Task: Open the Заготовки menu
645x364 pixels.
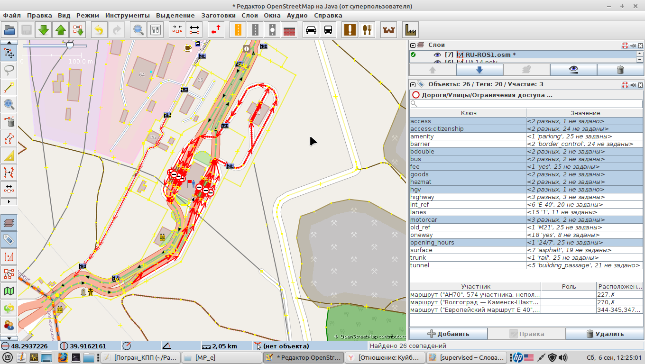Action: pyautogui.click(x=218, y=15)
